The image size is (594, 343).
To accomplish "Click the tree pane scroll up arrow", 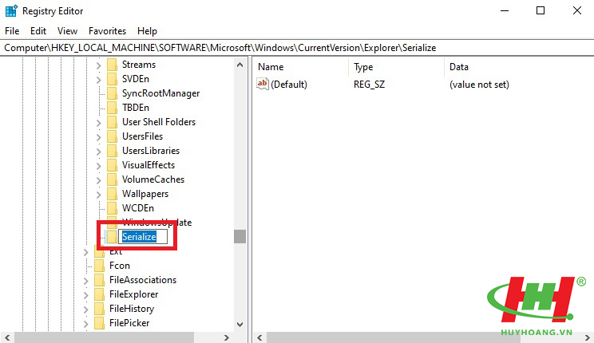I will [240, 65].
